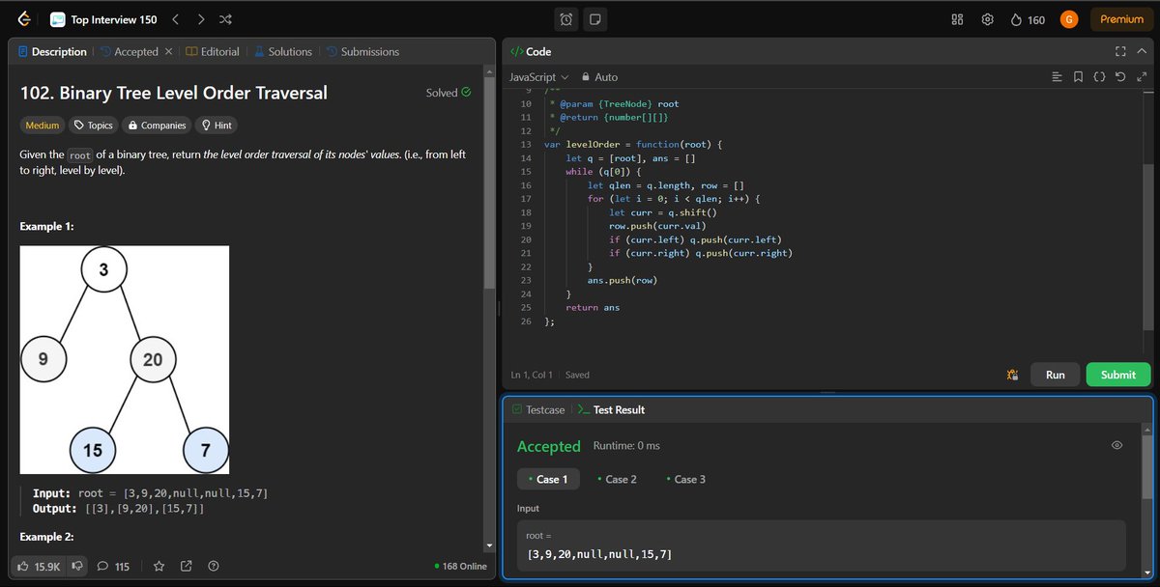Screen dimensions: 1160x587
Task: Select Case 2 result
Action: pyautogui.click(x=618, y=479)
